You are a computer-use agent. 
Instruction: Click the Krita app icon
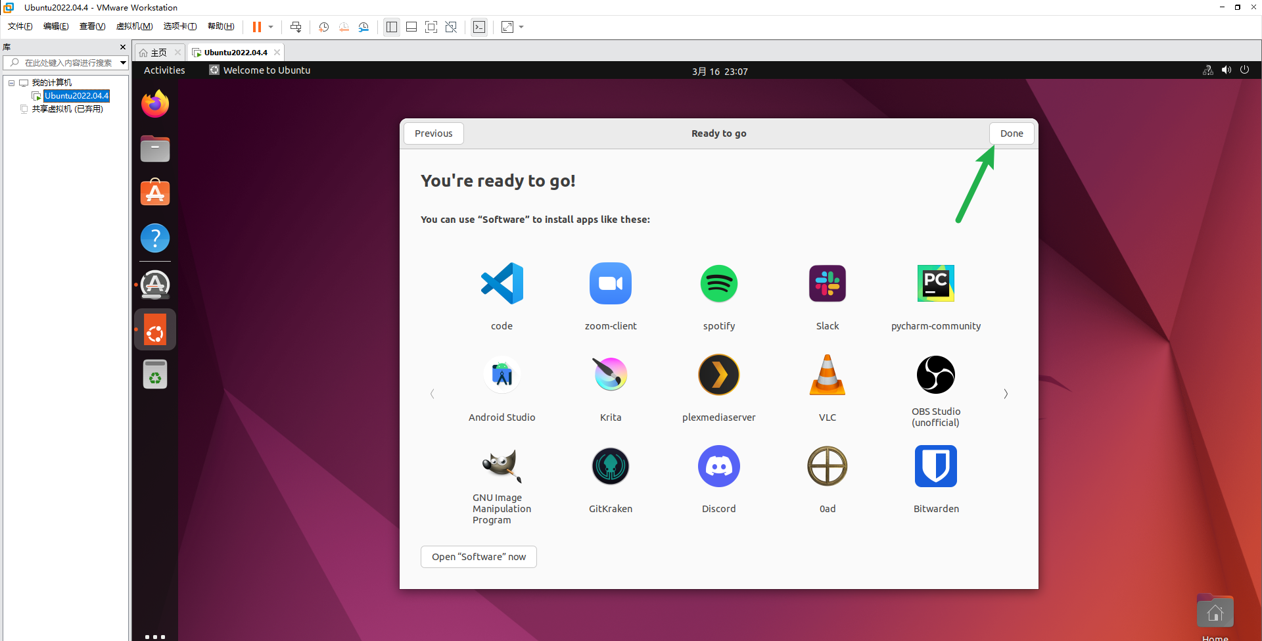611,375
